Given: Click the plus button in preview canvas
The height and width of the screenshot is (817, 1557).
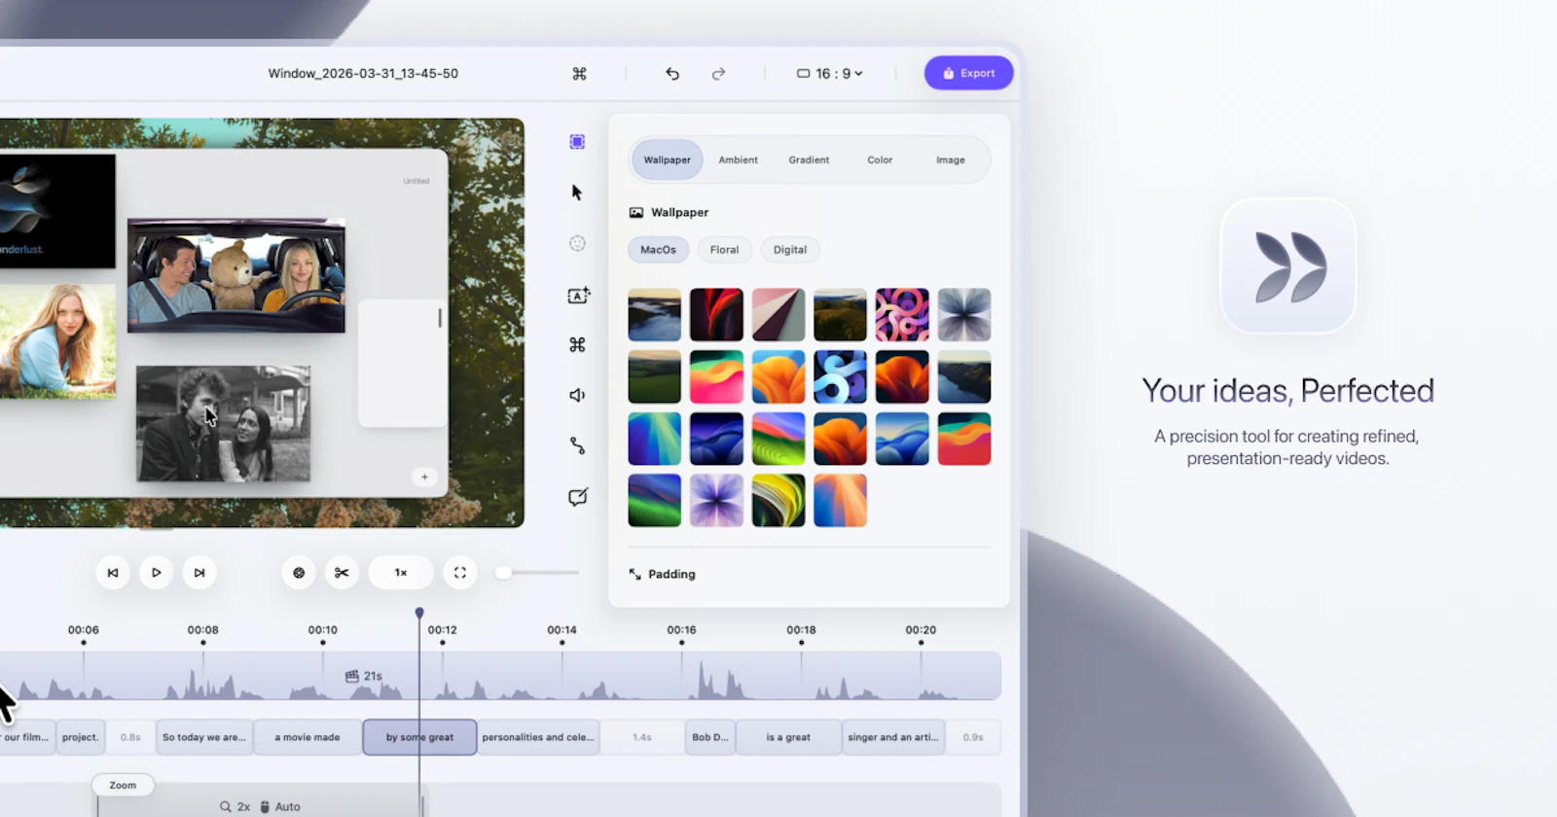Looking at the screenshot, I should click(x=424, y=477).
